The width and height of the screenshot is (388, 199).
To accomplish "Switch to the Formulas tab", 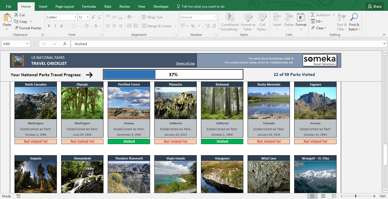I will 89,7.
